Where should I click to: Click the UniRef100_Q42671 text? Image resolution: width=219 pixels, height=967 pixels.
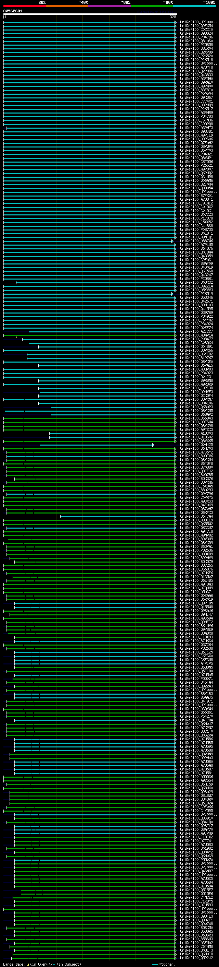click(x=196, y=302)
